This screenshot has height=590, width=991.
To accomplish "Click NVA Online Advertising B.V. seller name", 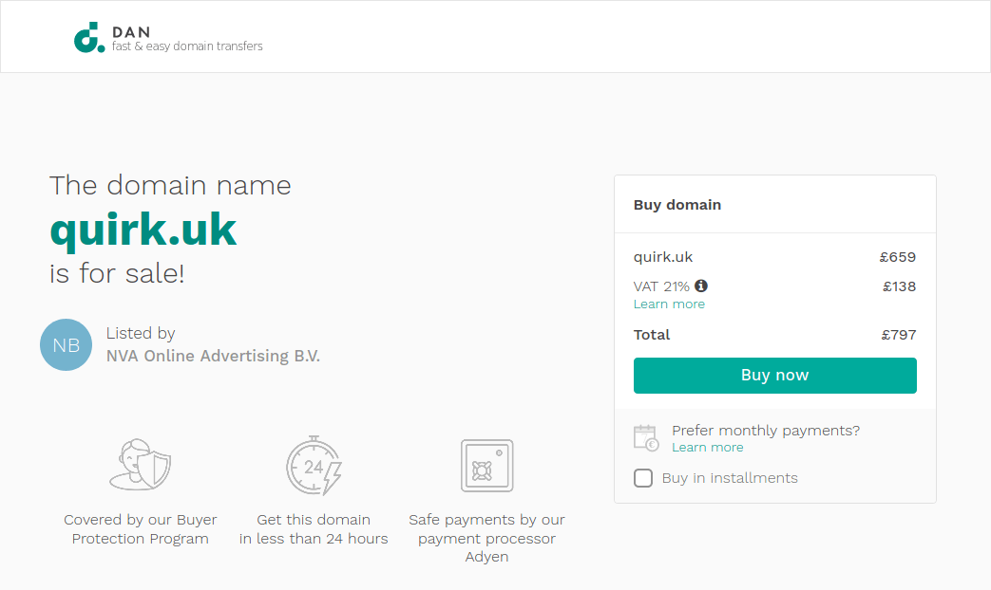I will [213, 356].
